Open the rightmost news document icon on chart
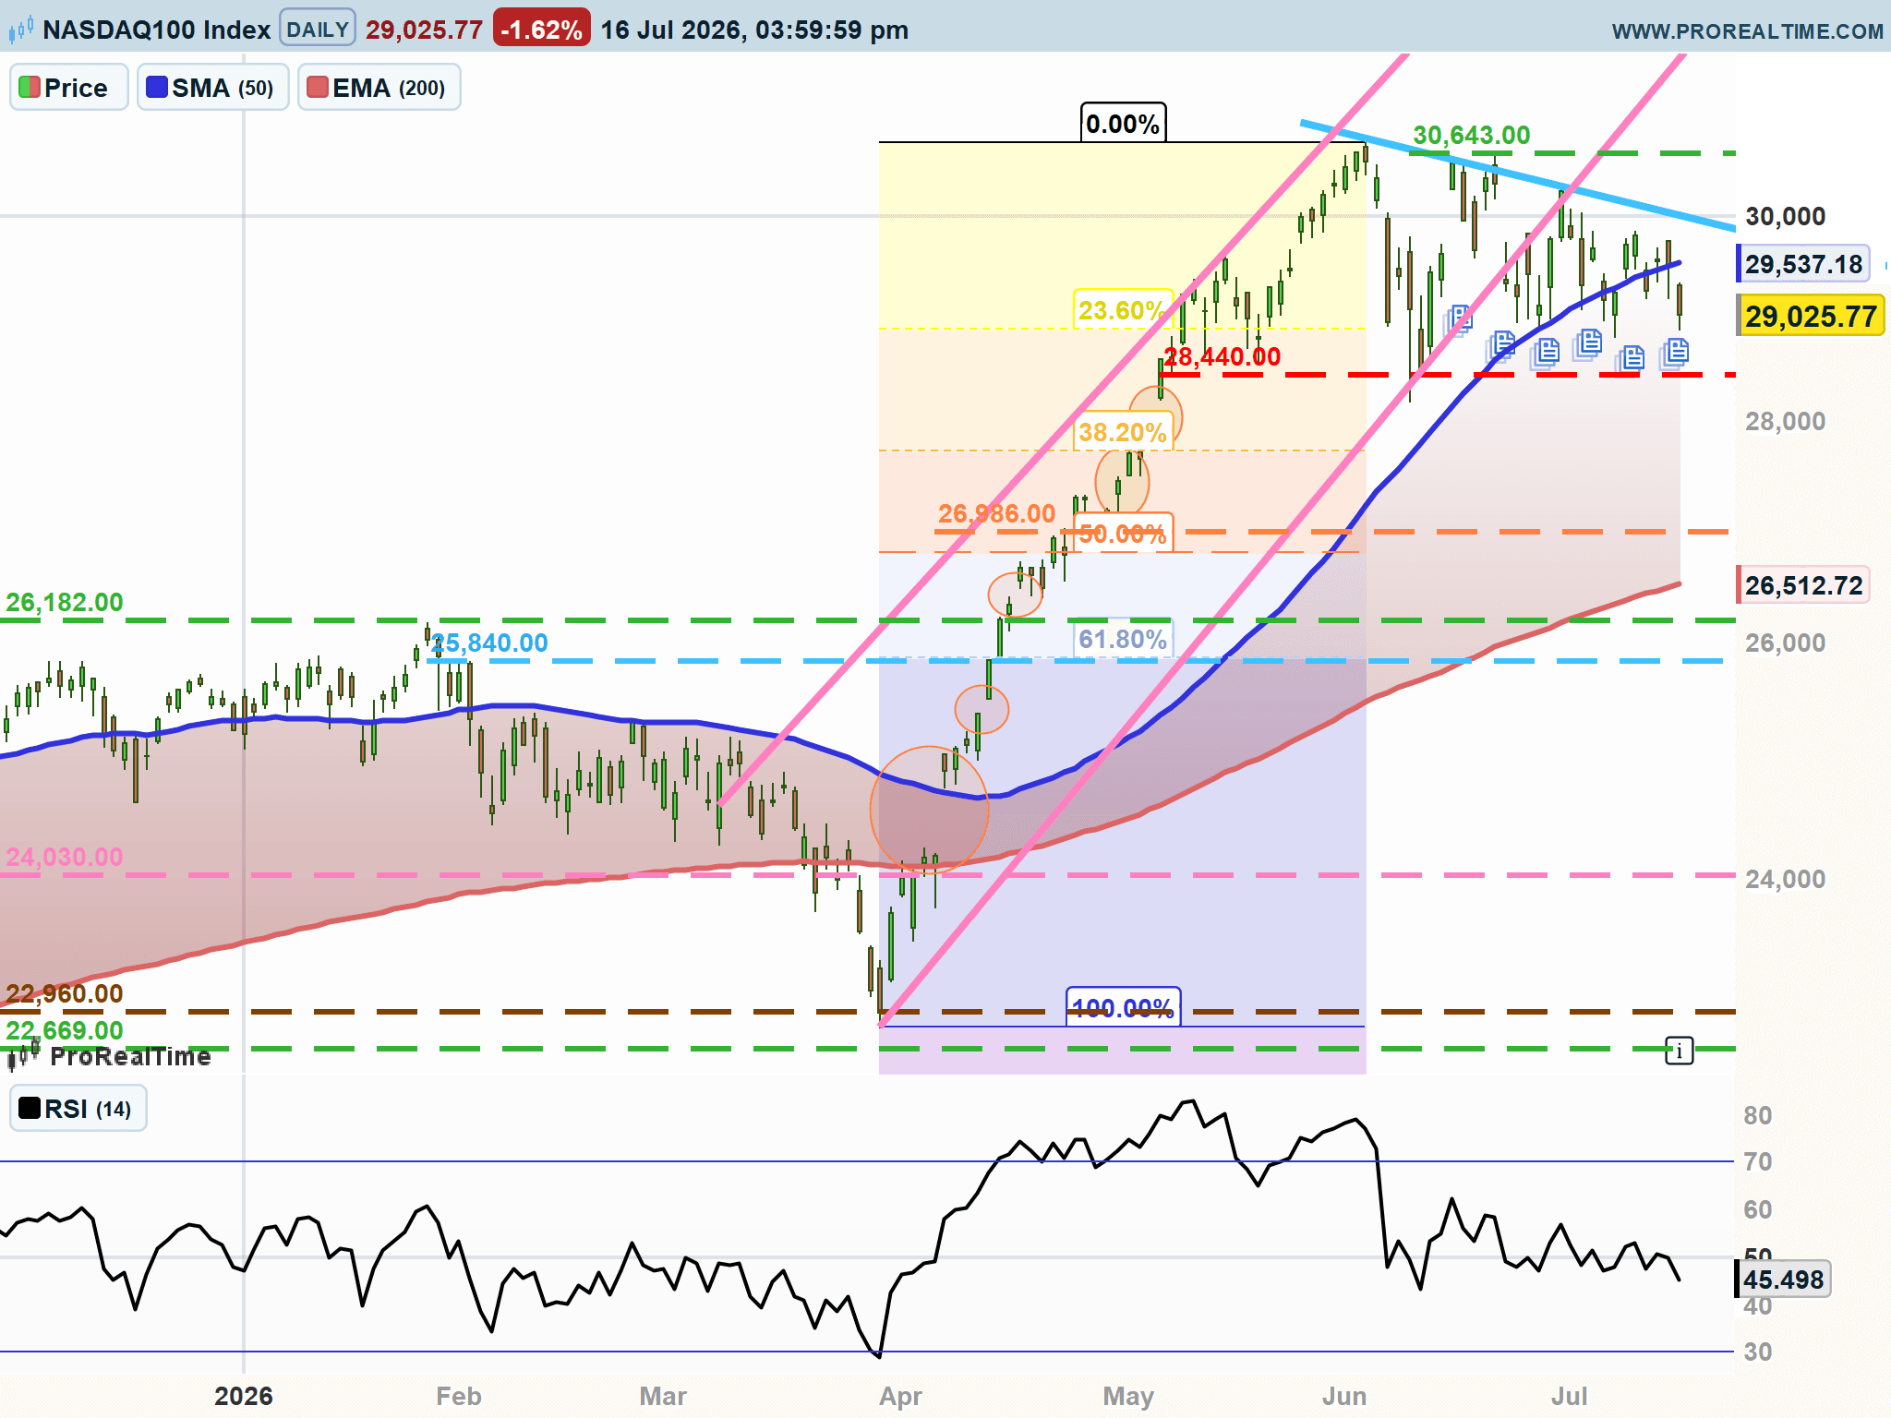The height and width of the screenshot is (1418, 1891). click(1675, 353)
